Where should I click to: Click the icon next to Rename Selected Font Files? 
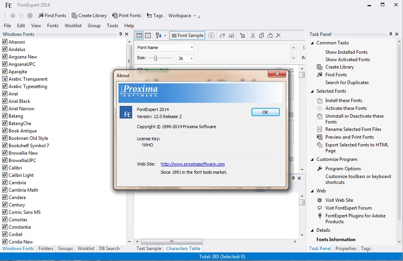320,129
